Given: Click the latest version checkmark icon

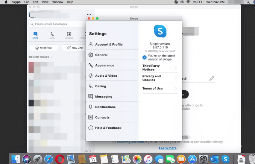Looking at the screenshot, I should 144,58.
